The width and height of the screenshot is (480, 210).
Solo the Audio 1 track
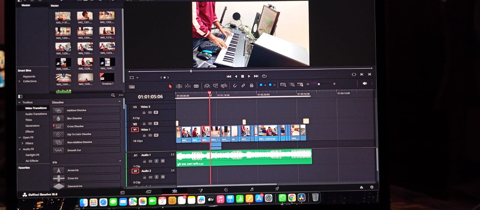pos(156,161)
